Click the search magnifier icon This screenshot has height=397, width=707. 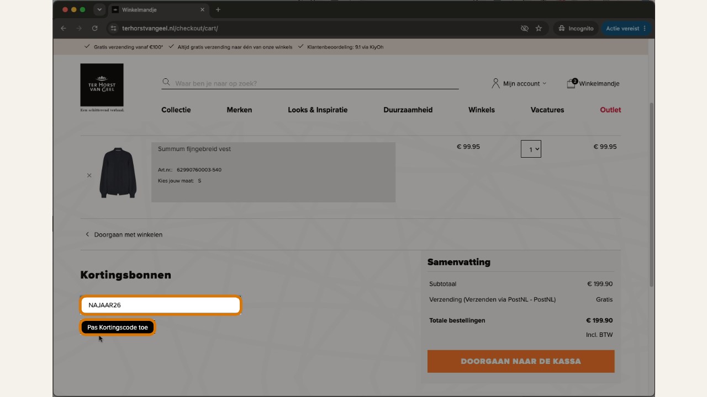point(166,82)
